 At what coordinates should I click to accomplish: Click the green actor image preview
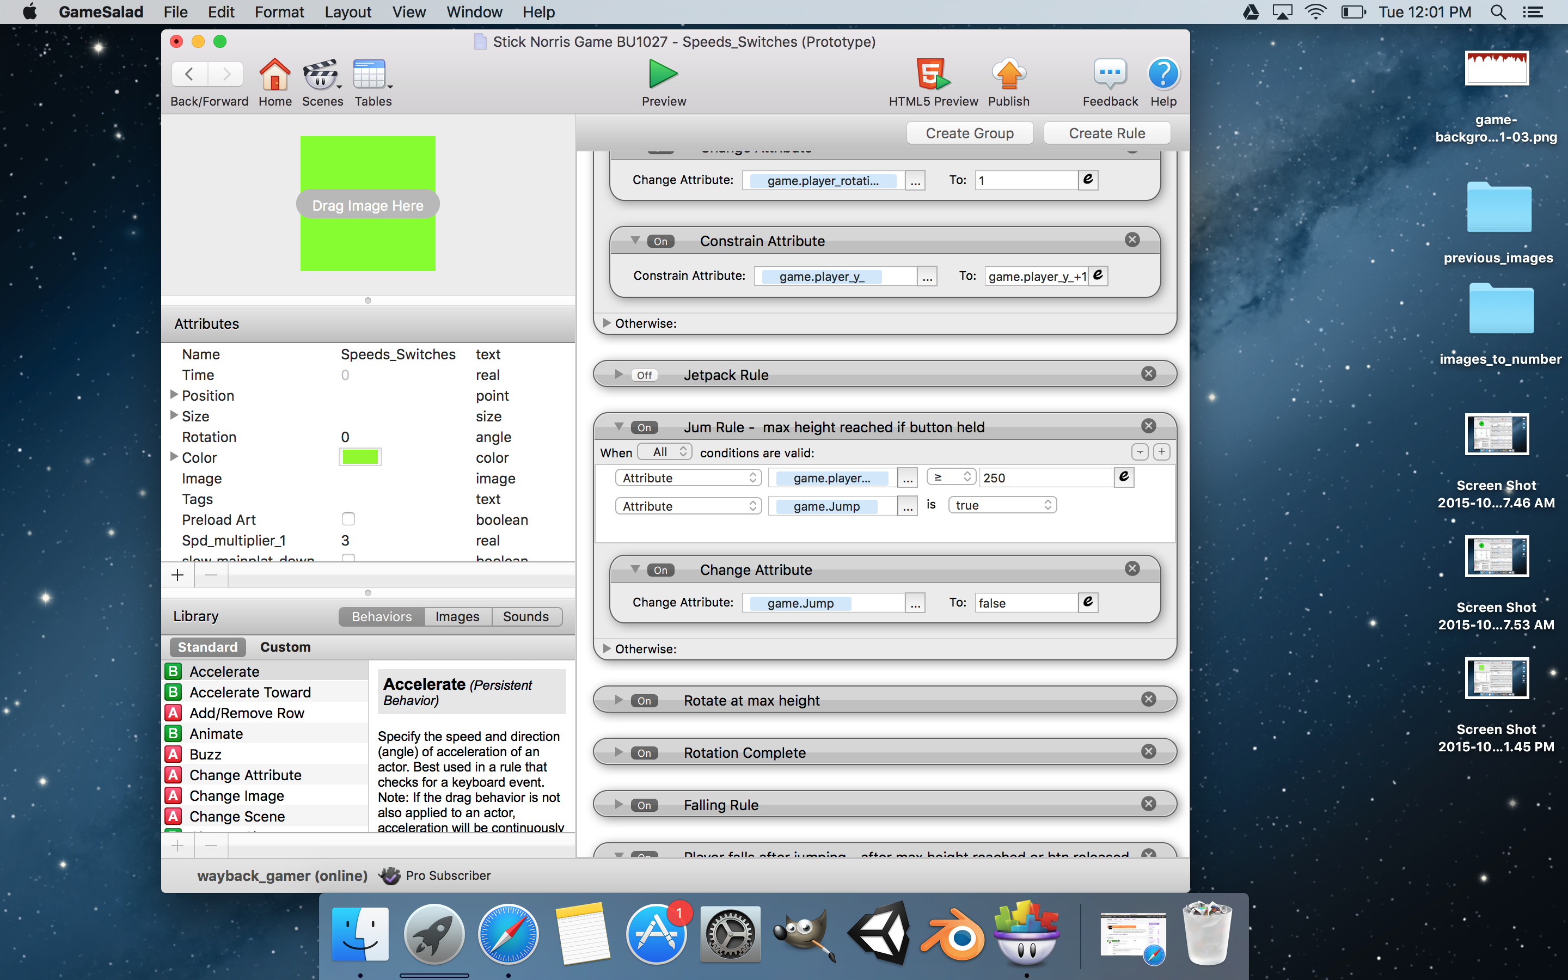click(367, 204)
